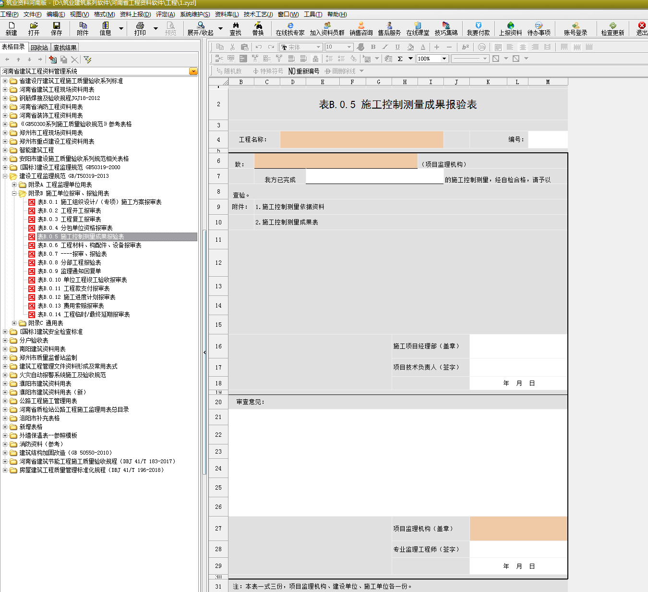648x592 pixels.
Task: Collapse the 附录B 施工单位报审、报验用表 node
Action: click(x=14, y=193)
